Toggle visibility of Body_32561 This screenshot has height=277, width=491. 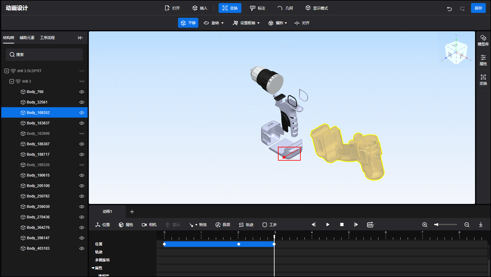click(82, 102)
